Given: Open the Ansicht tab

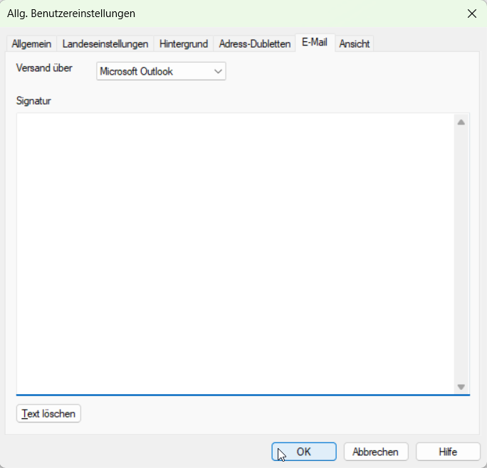Looking at the screenshot, I should [x=355, y=44].
